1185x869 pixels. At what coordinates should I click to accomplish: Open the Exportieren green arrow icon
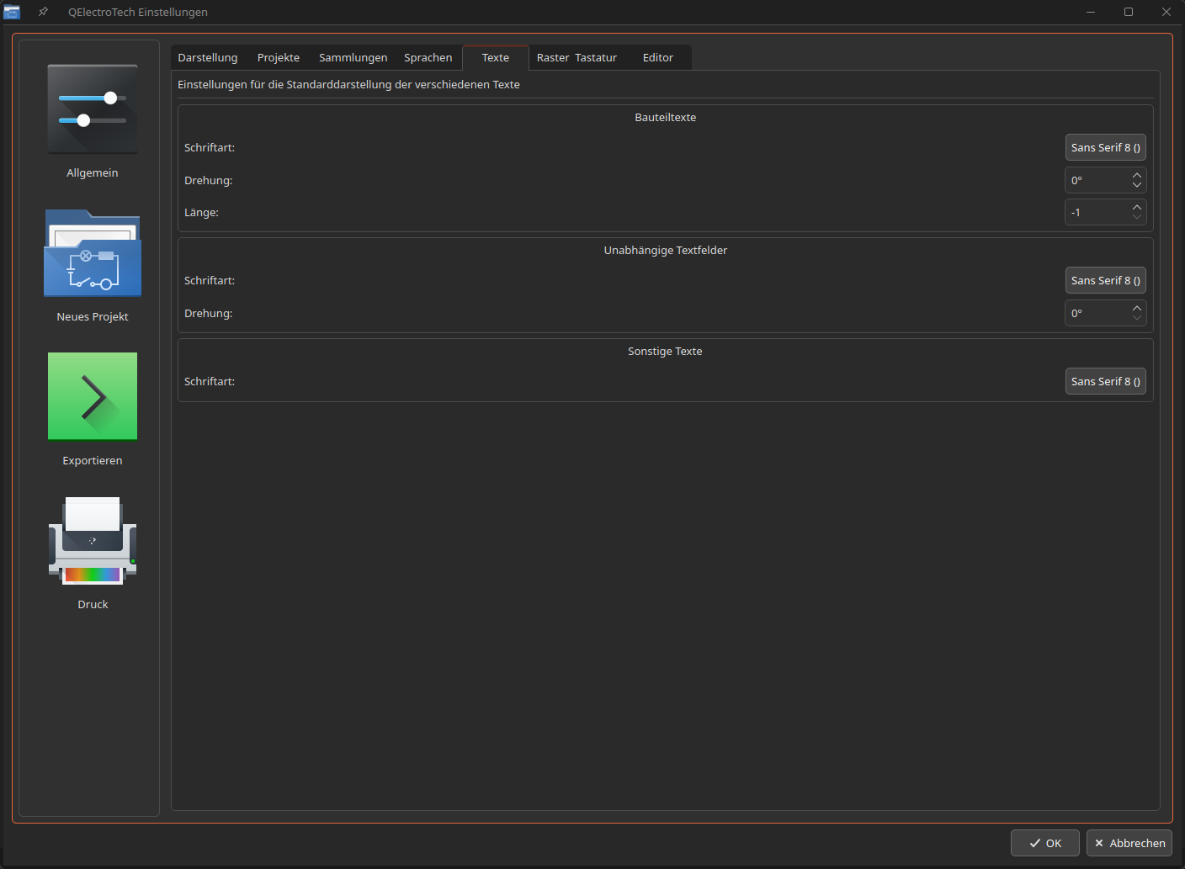[x=93, y=396]
